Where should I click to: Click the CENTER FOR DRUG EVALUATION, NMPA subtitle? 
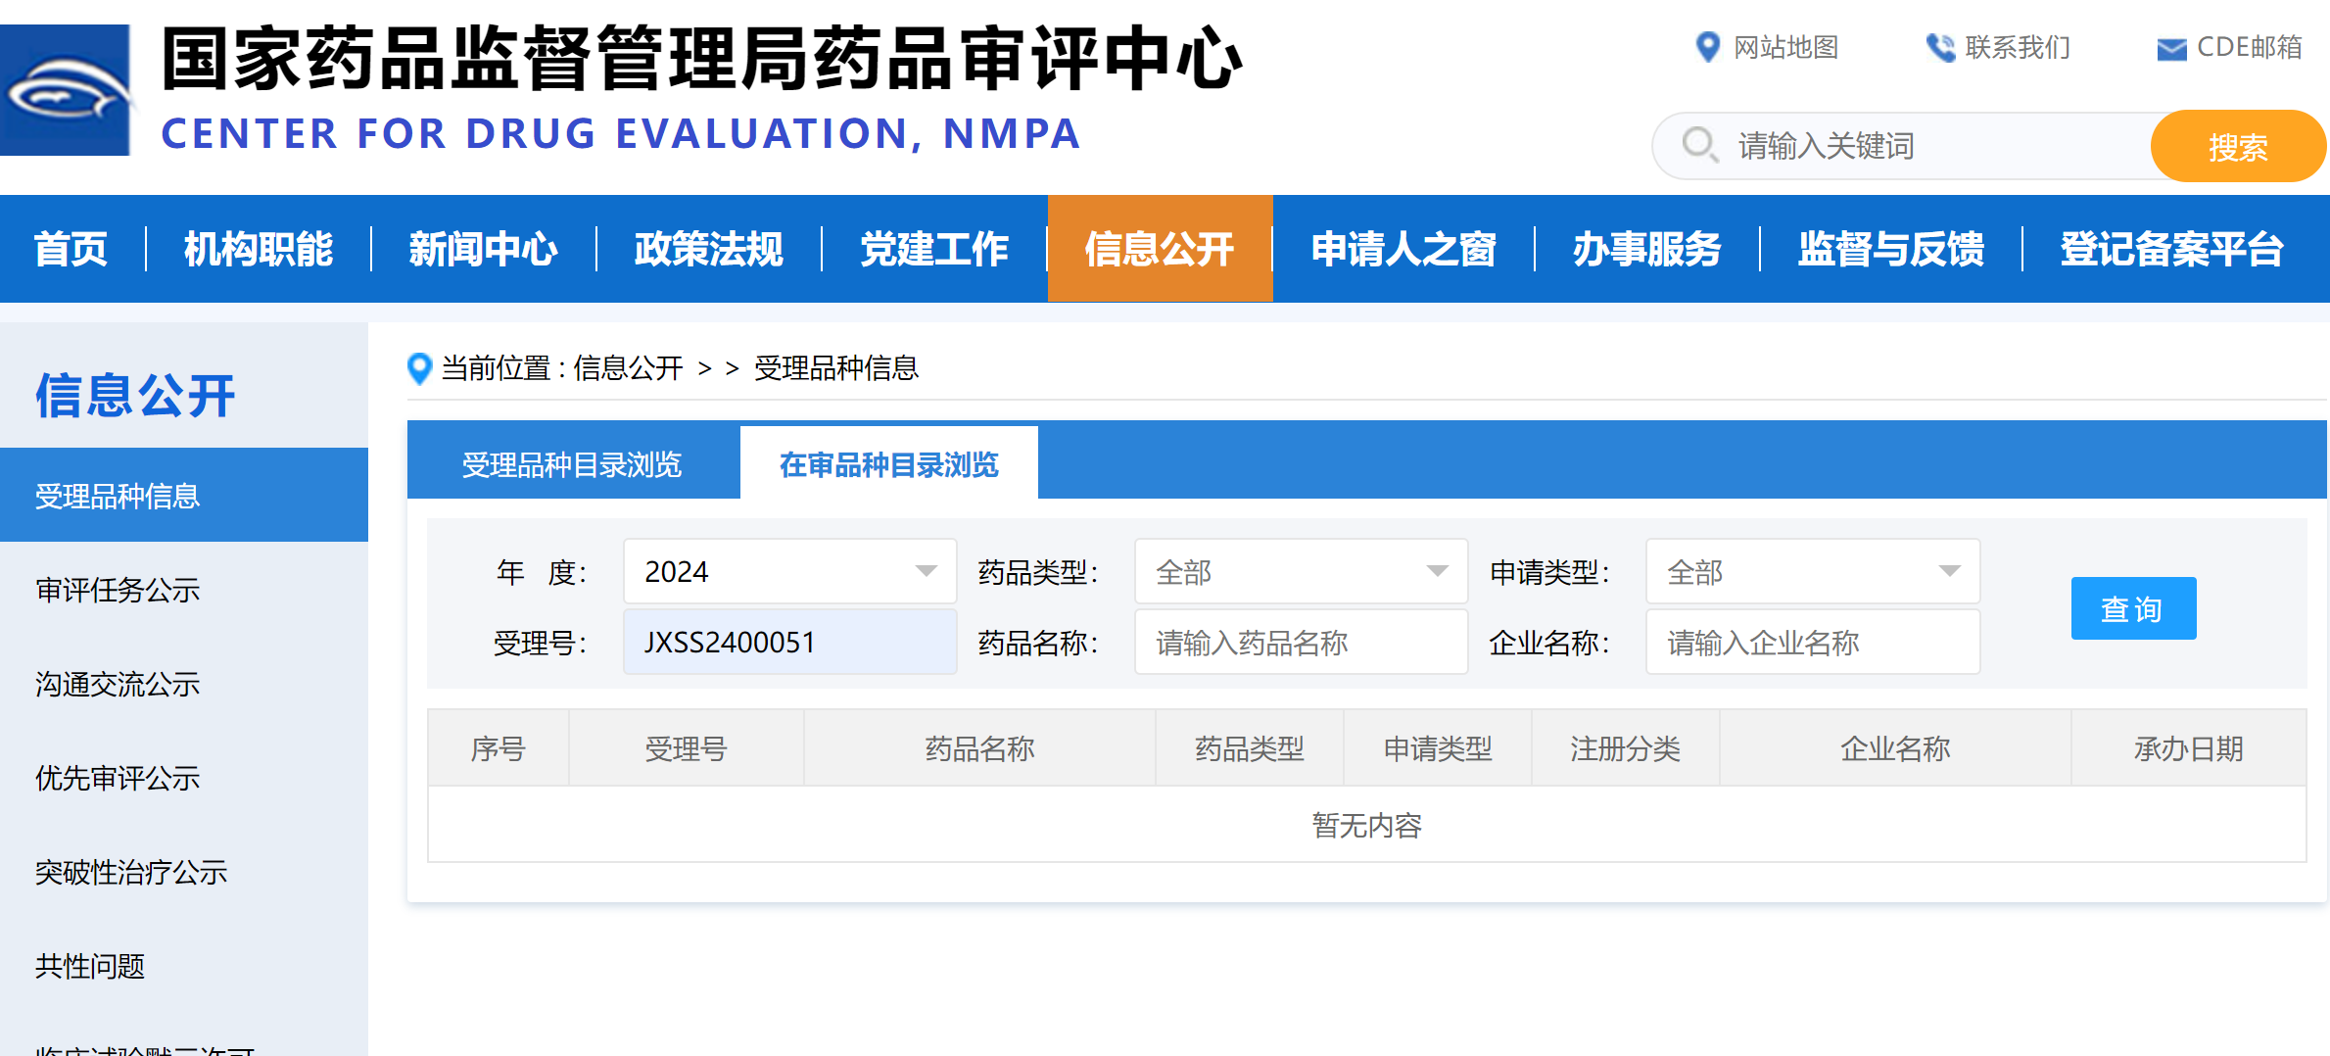point(621,133)
